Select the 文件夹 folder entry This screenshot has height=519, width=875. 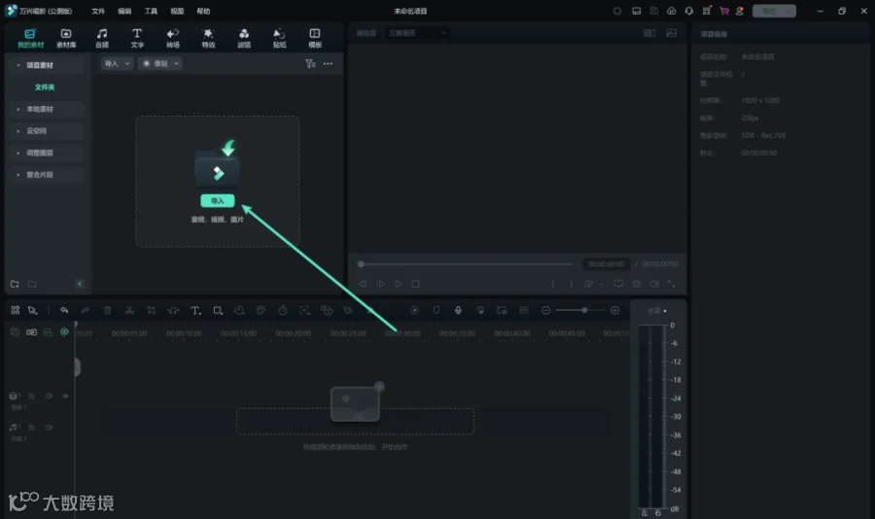pos(45,87)
